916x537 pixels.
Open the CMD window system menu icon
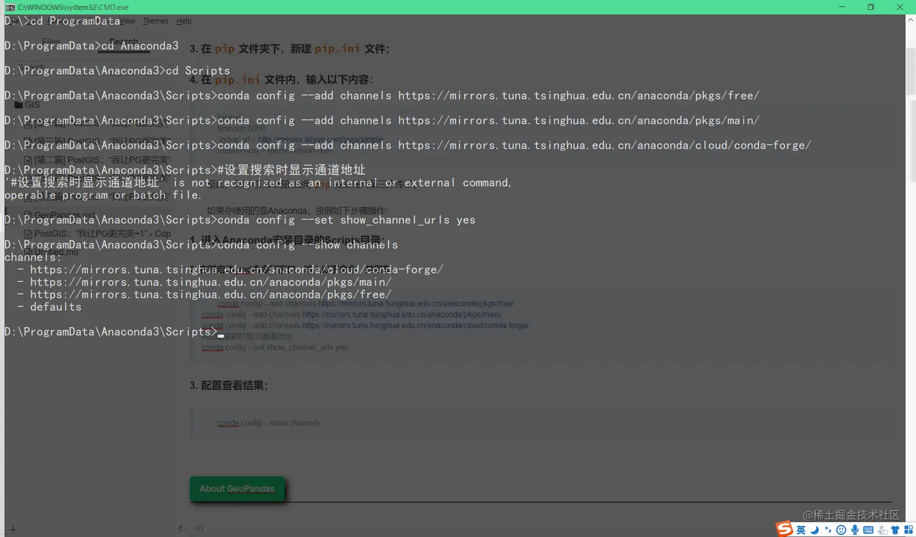click(10, 7)
